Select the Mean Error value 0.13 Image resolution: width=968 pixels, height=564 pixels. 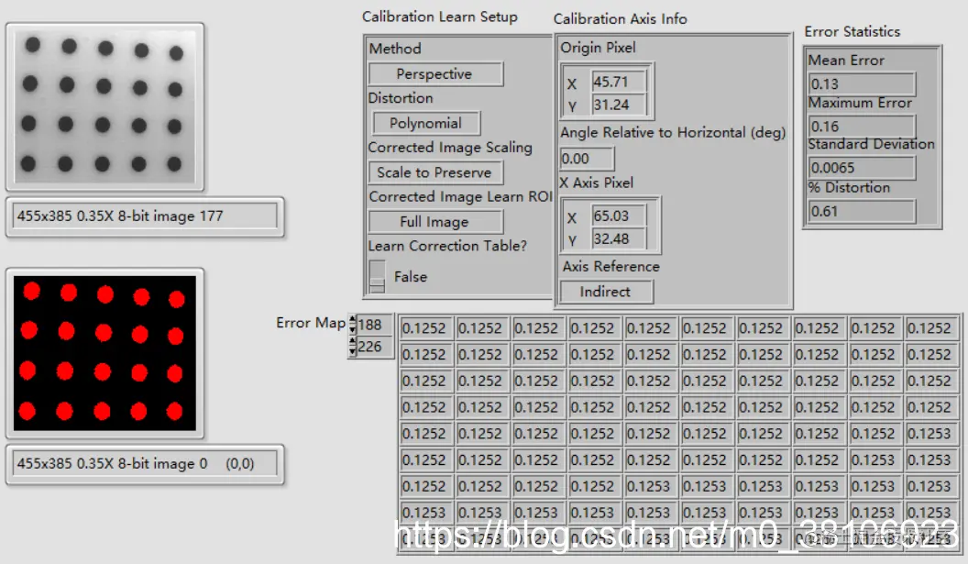tap(861, 84)
